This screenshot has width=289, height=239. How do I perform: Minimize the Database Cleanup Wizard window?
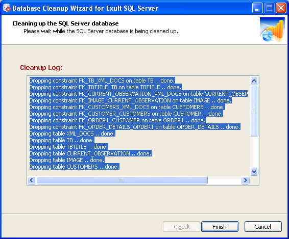(x=257, y=8)
